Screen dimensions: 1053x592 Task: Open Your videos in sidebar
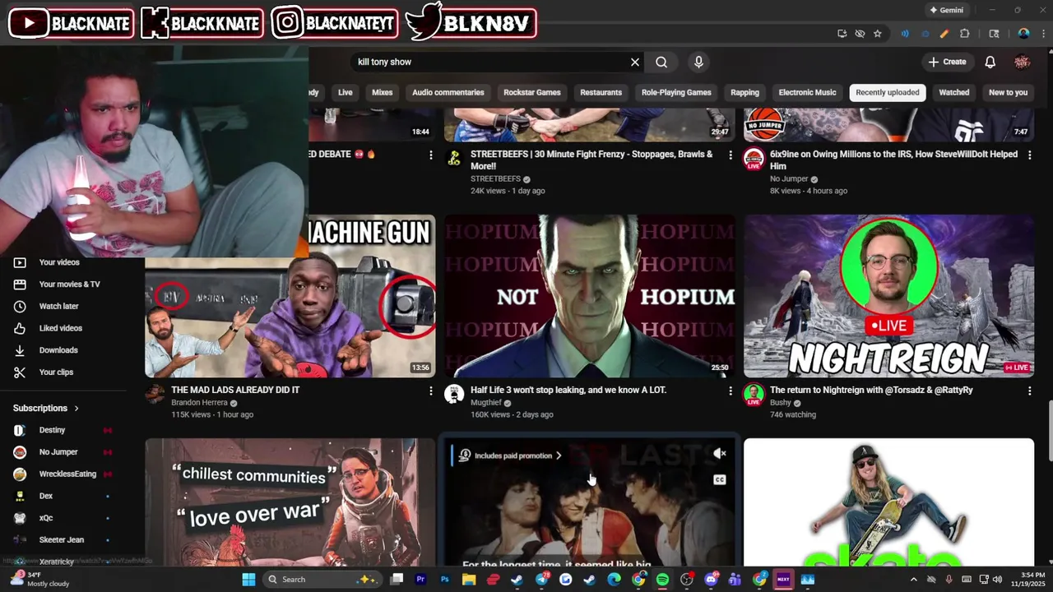[x=59, y=262]
